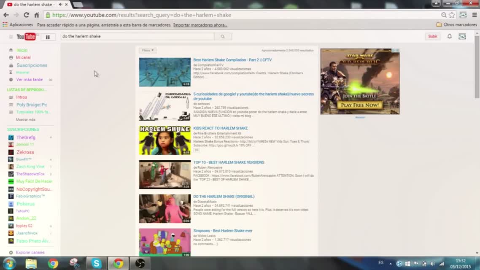Click the pause icon beside the YouTube logo

48,37
